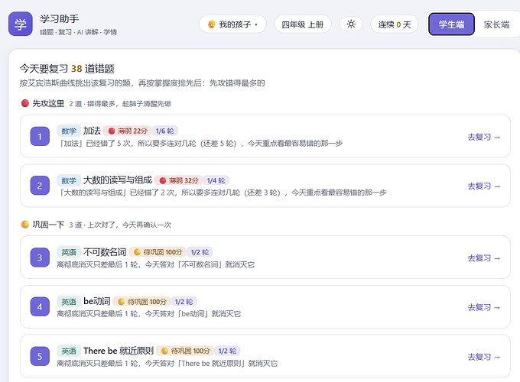520x382 pixels.
Task: Click the 「加法」已经错了 5 次 description
Action: click(200, 144)
